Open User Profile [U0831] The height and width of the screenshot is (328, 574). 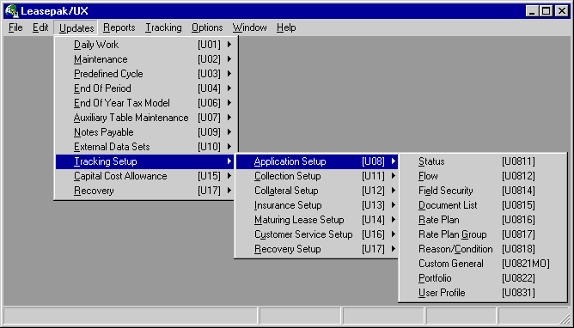(x=482, y=293)
